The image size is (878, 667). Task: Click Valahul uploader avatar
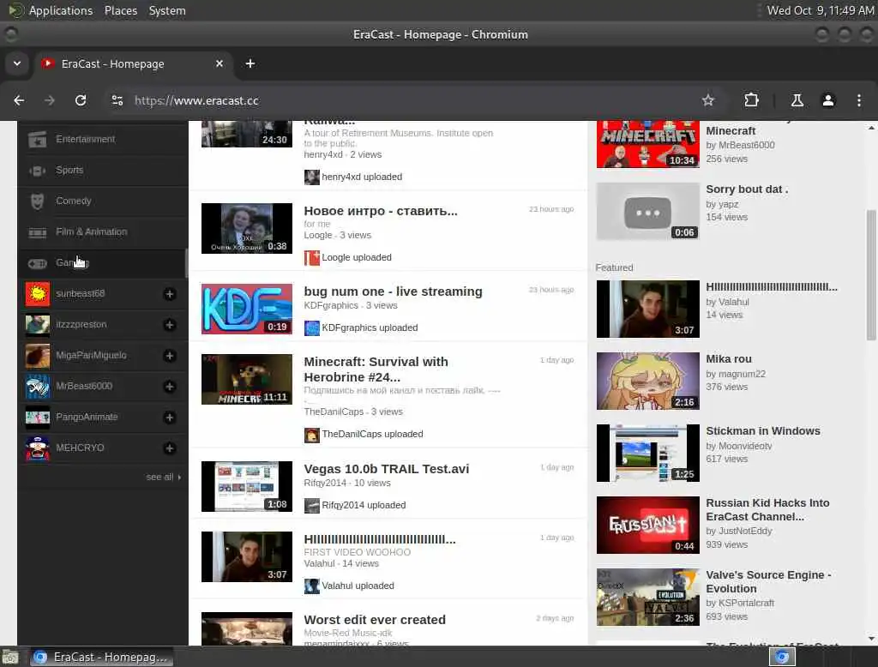pyautogui.click(x=311, y=586)
